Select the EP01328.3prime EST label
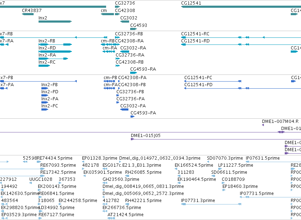301x220 pixels. pos(100,158)
